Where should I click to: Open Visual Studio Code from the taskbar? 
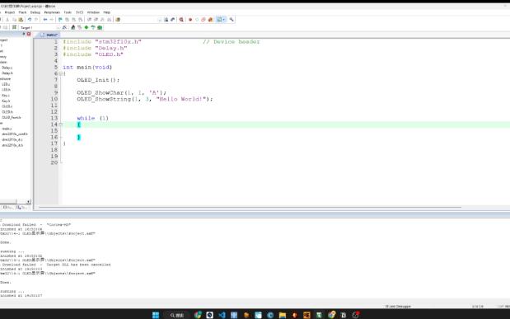pyautogui.click(x=222, y=315)
